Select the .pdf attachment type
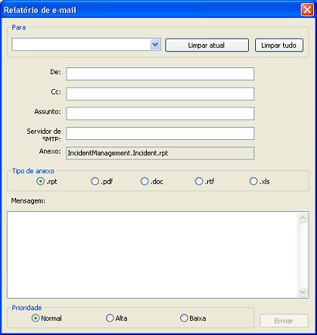Image resolution: width=317 pixels, height=335 pixels. point(95,181)
